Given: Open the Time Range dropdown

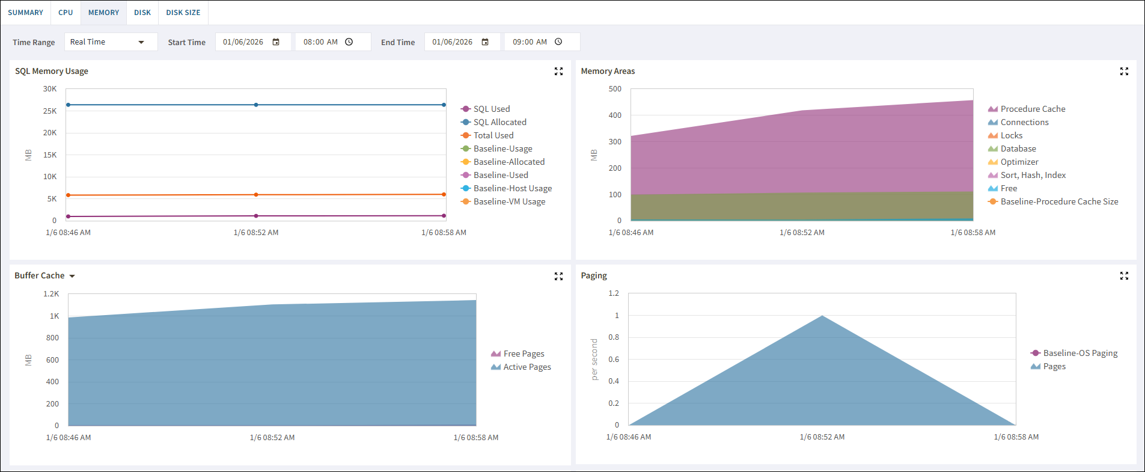Looking at the screenshot, I should coord(111,42).
